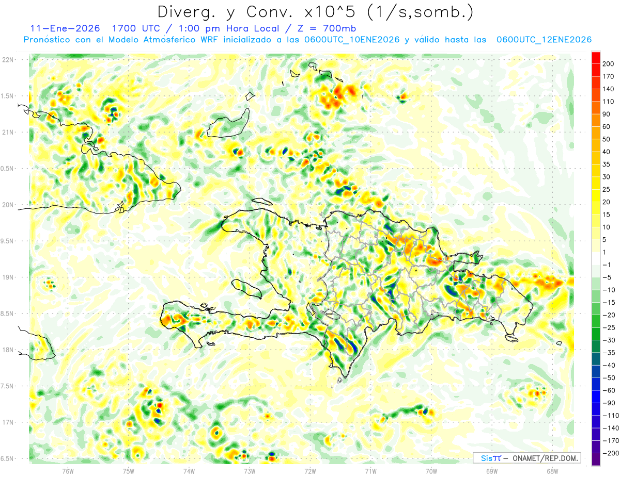Click the '17N' latitude label
Viewport: 620px width, 478px height.
(x=8, y=422)
